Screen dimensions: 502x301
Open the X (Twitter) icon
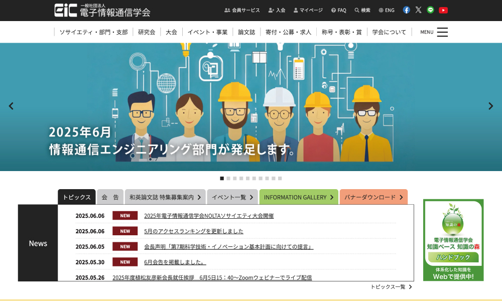pyautogui.click(x=418, y=10)
